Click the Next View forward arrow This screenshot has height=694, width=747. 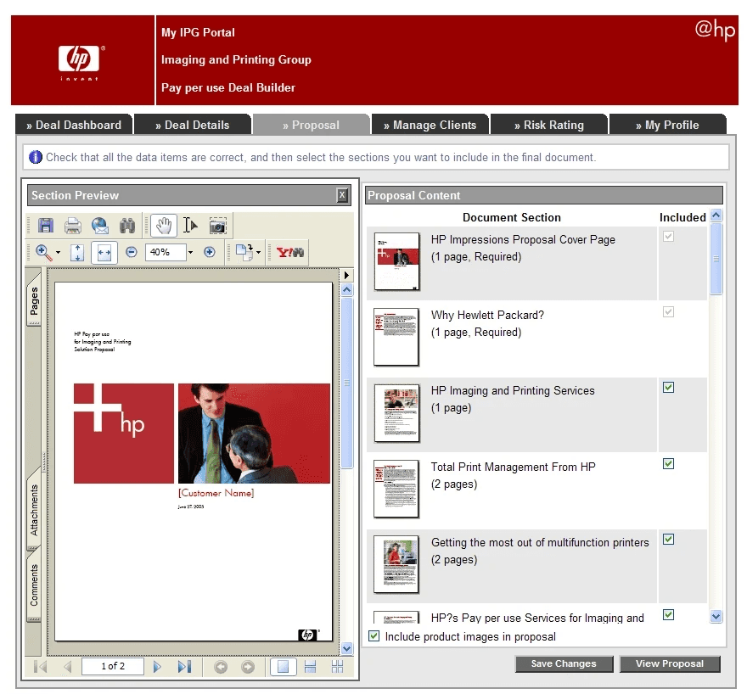click(248, 667)
